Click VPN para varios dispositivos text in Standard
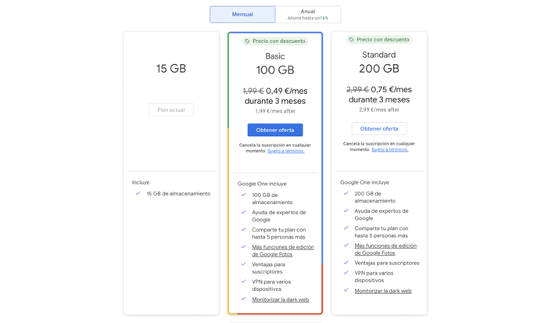Viewport: 559px width, 323px height. tap(374, 277)
